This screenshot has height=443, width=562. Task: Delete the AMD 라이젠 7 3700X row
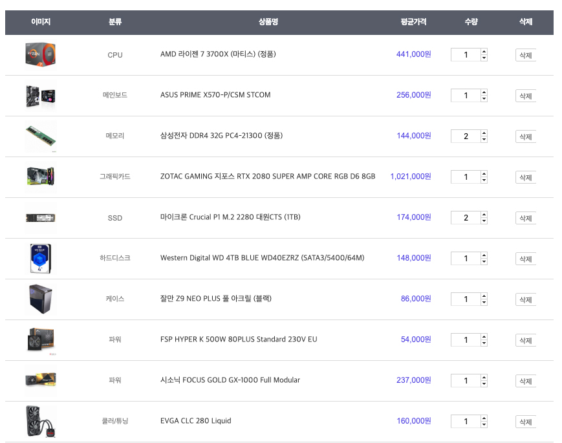[525, 55]
